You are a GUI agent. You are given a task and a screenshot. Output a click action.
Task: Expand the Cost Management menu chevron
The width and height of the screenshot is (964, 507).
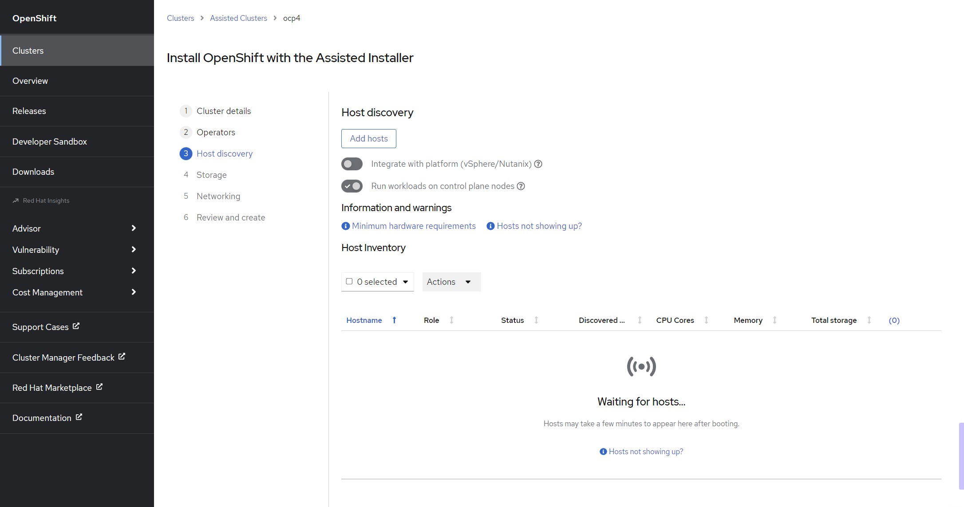[134, 292]
